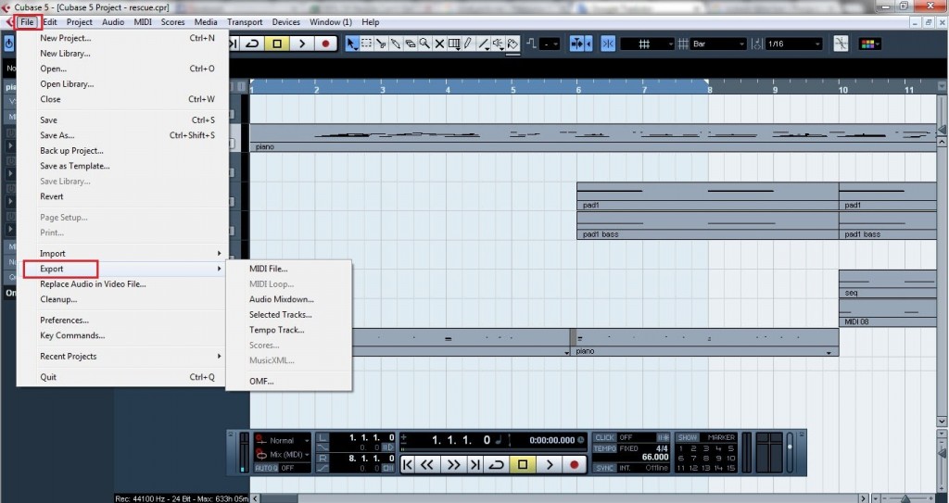Adjust transport output volume slider
This screenshot has height=503, width=949.
point(790,453)
